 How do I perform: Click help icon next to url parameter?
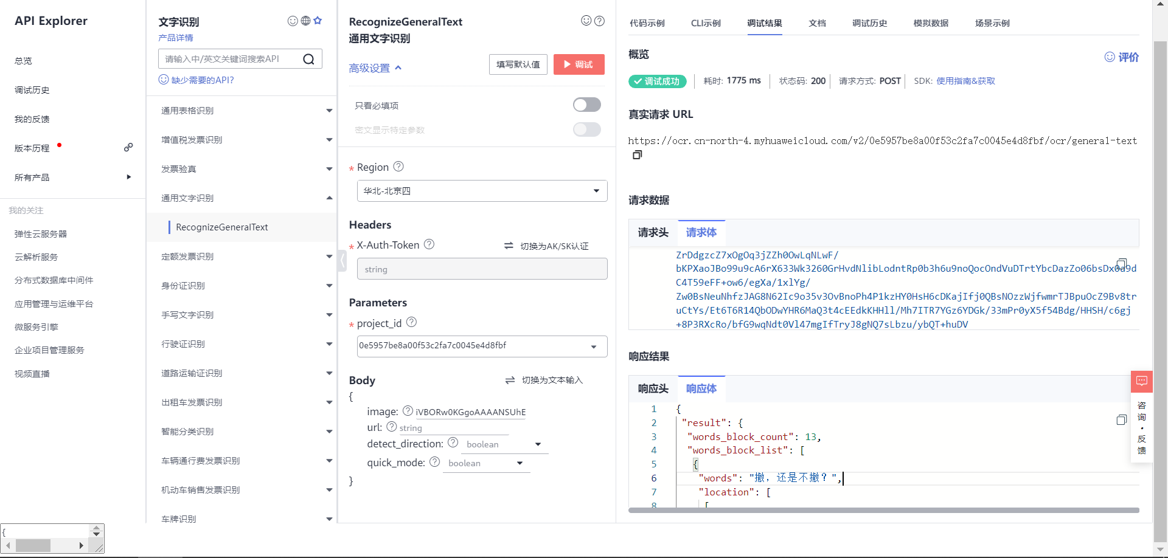click(392, 426)
